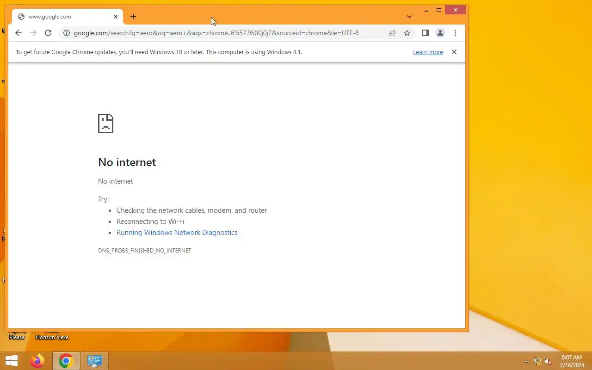Image resolution: width=592 pixels, height=370 pixels.
Task: Open the muted volume tray icon
Action: 549,361
